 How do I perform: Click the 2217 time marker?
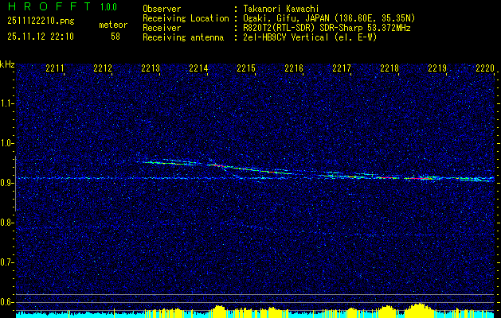tap(342, 68)
